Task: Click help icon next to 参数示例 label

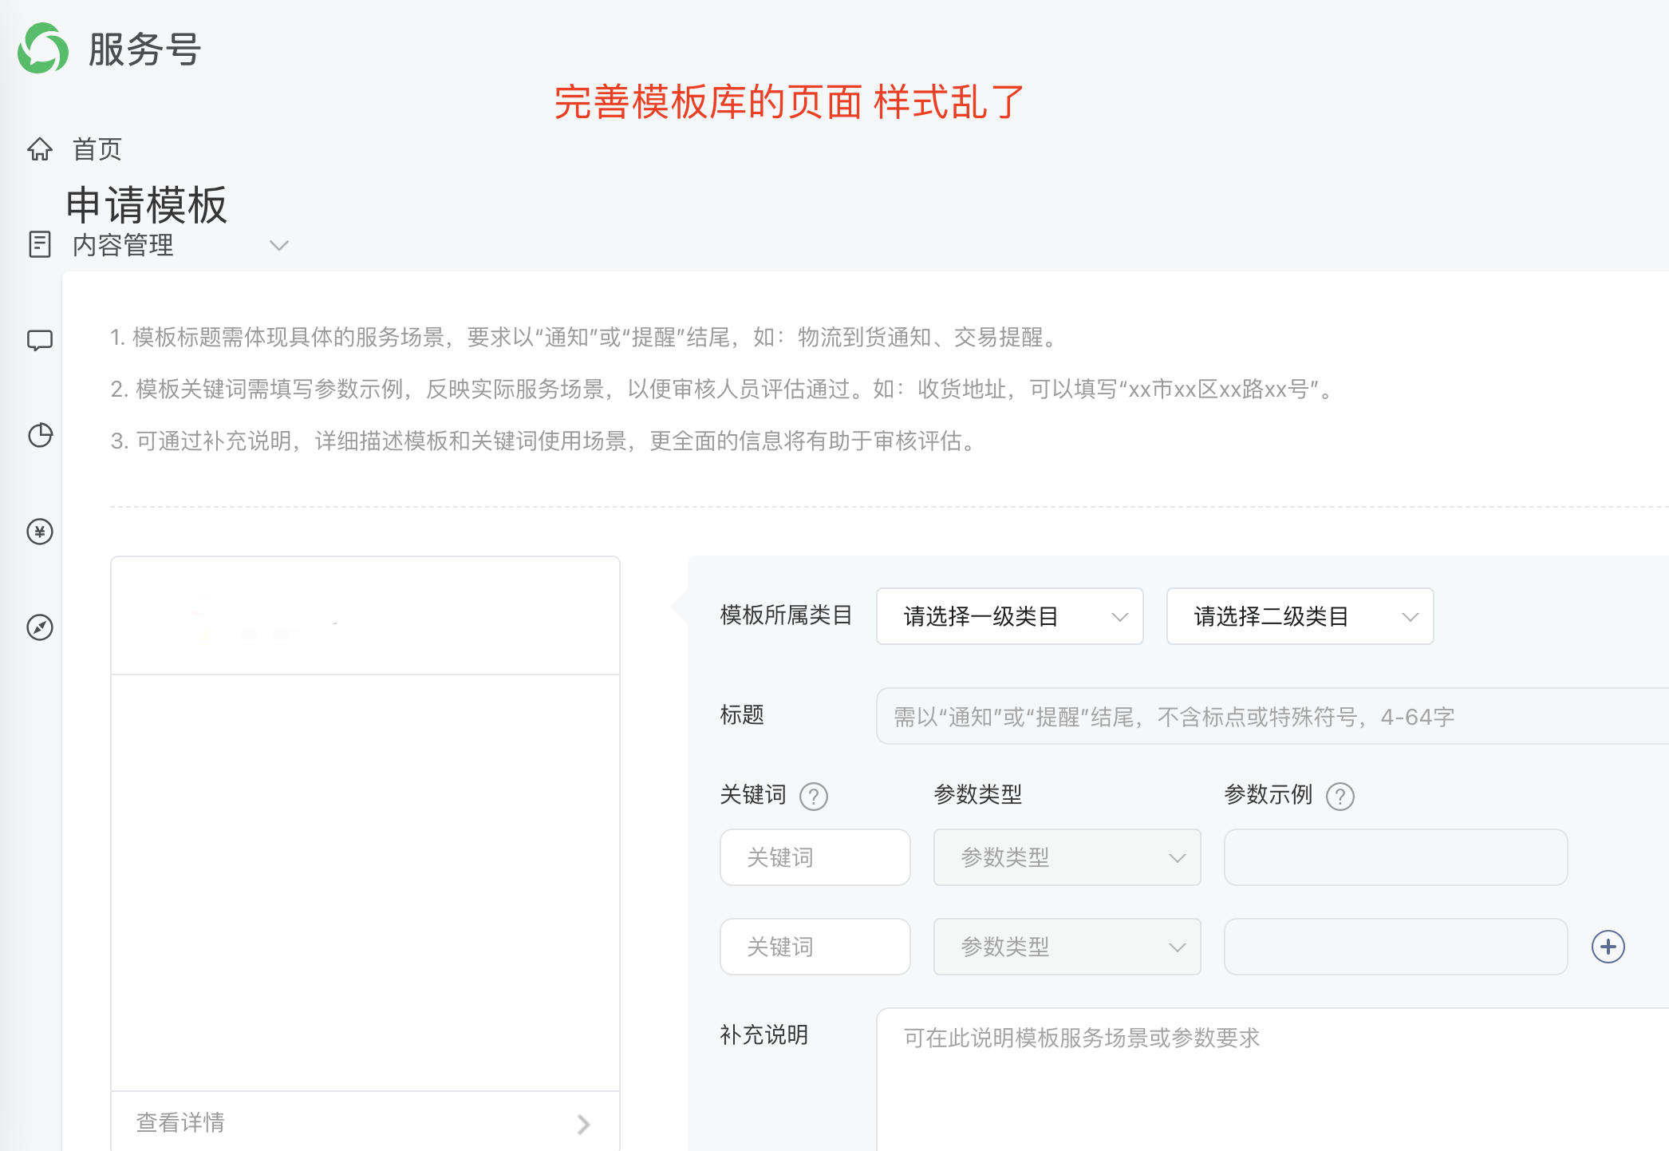Action: pos(1340,796)
